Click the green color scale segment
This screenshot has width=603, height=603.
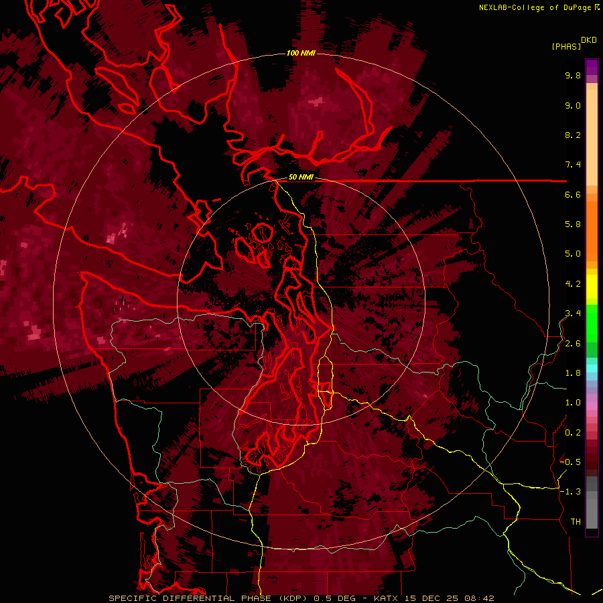click(x=592, y=324)
